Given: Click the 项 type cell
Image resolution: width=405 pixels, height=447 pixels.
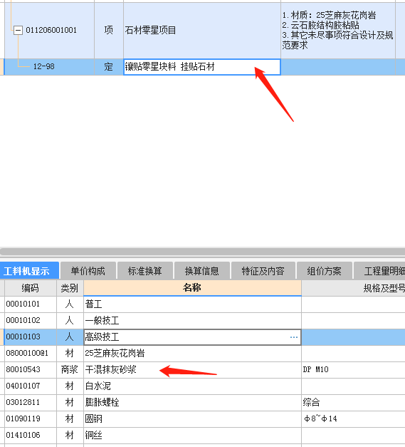Looking at the screenshot, I should point(109,30).
